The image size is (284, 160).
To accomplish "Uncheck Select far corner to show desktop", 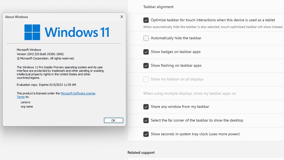I will coord(146,120).
